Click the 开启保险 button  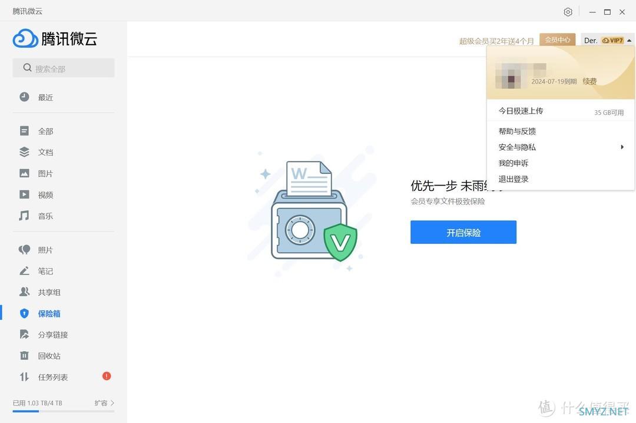point(463,232)
